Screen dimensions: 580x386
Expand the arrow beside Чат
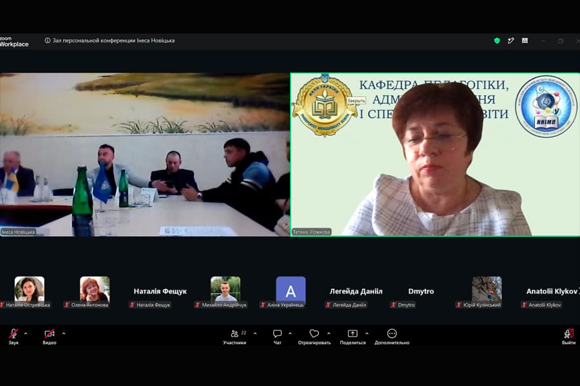[x=290, y=333]
